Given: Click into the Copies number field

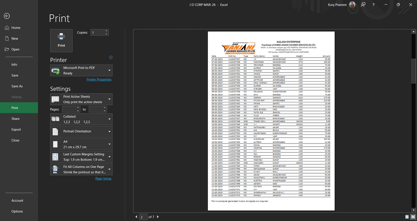Looking at the screenshot, I should pos(97,32).
